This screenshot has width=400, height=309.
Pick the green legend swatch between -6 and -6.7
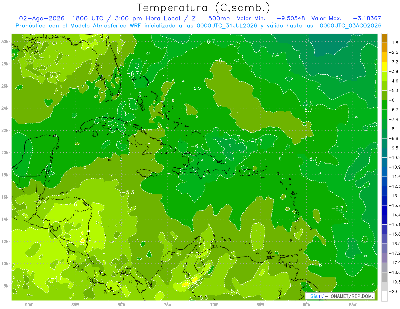tap(384, 105)
